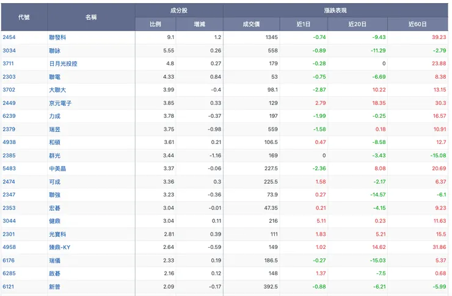Open 新普 stock link
Screen dimensions: 452x296
click(x=54, y=286)
